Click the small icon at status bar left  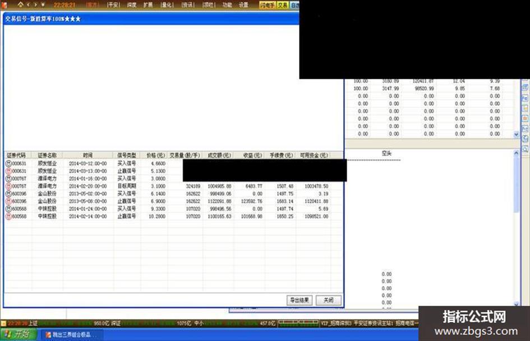3,324
